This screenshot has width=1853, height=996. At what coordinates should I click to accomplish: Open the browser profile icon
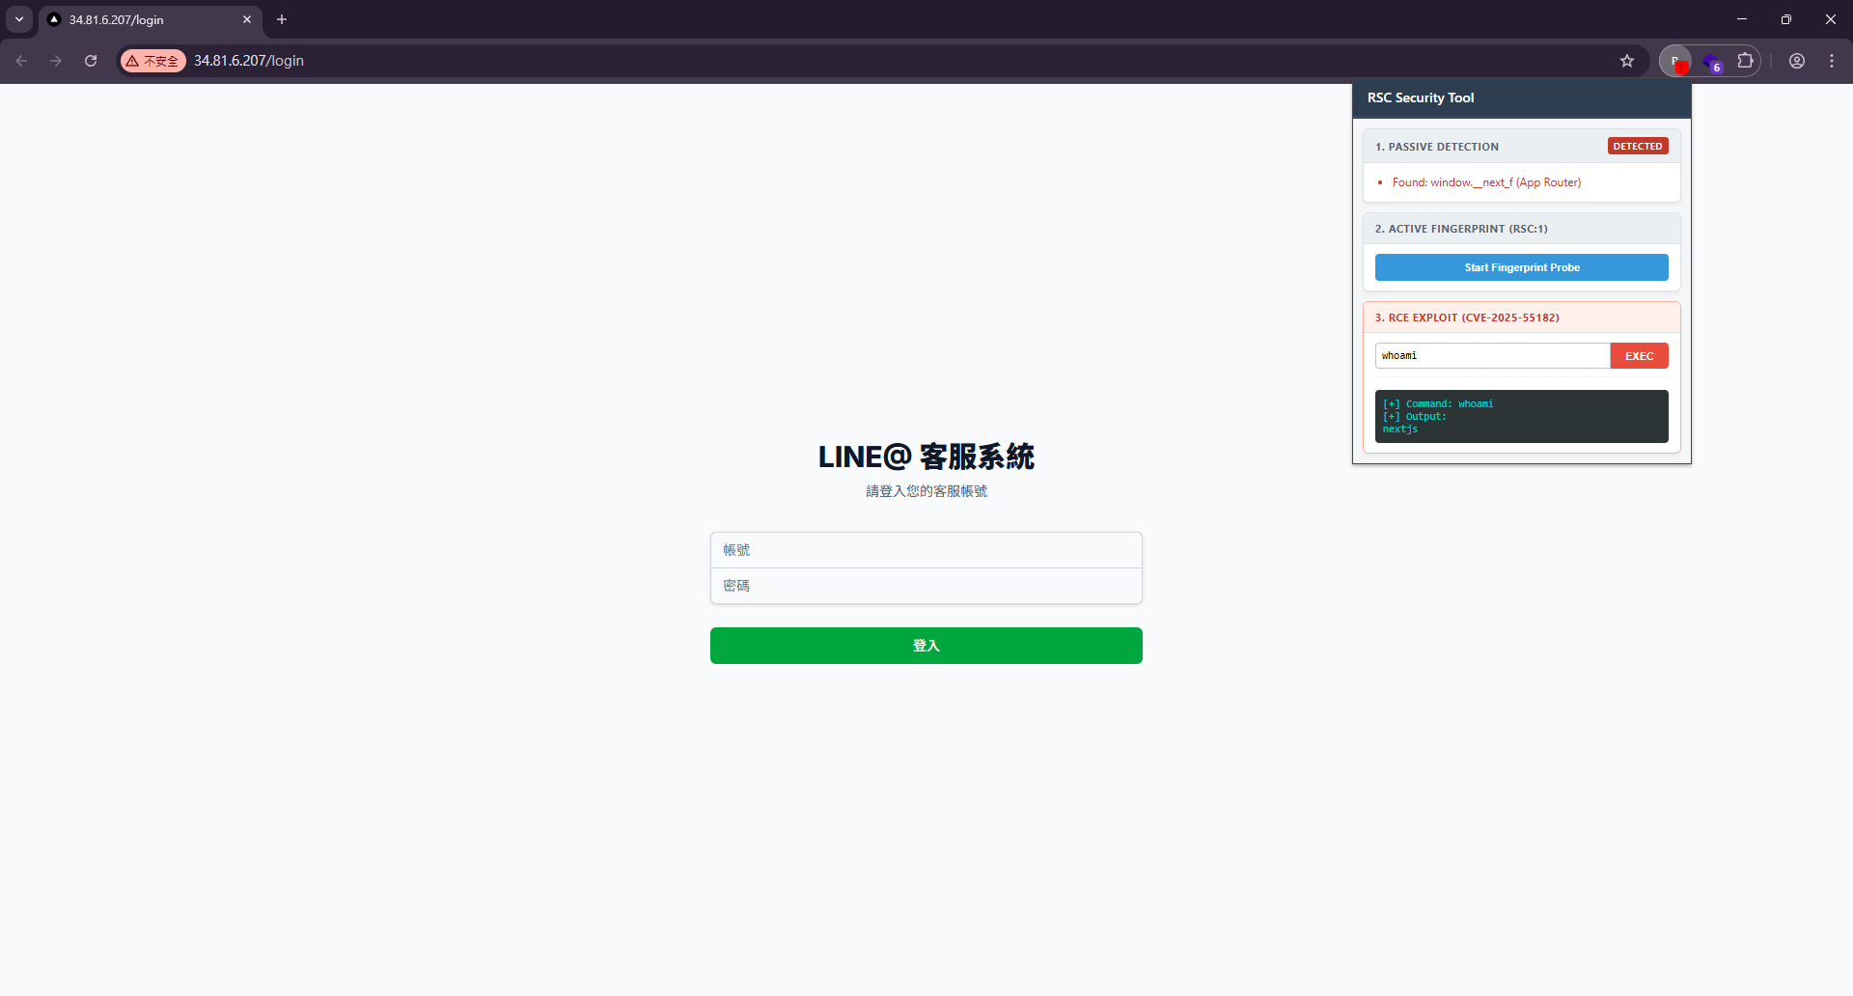coord(1797,61)
